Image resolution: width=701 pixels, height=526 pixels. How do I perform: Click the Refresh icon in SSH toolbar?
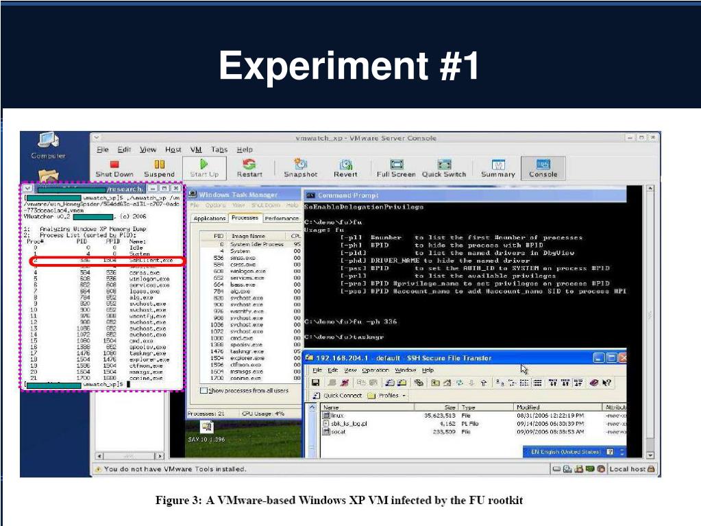459,383
